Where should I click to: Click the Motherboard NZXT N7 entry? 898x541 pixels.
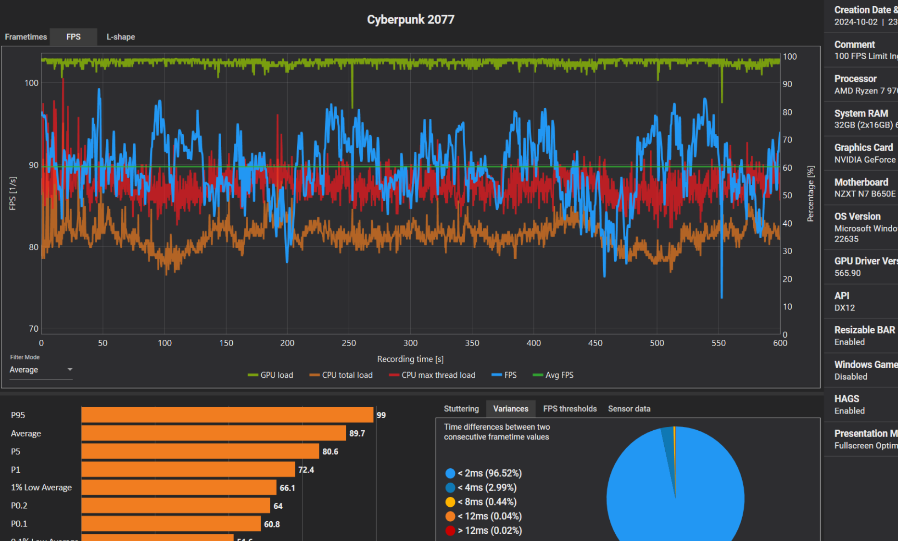[x=861, y=188]
